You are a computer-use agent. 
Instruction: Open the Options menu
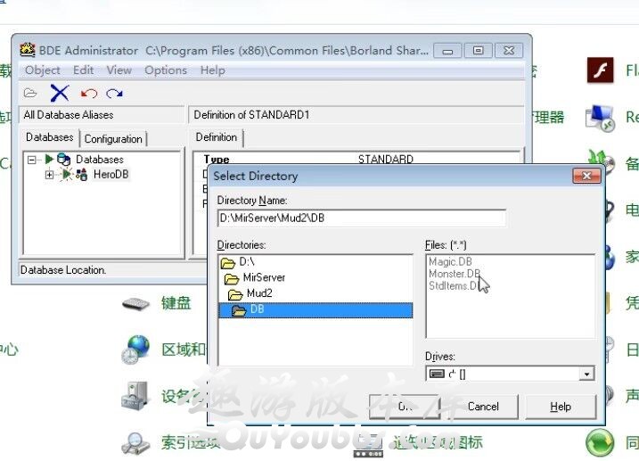(166, 70)
